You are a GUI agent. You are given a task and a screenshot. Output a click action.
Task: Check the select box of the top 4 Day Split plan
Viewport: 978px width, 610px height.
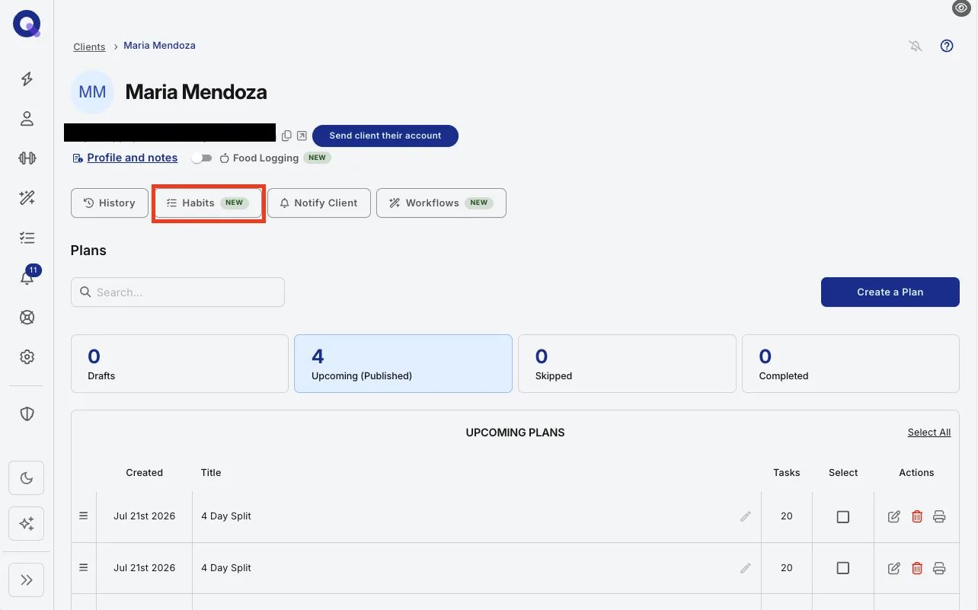pos(843,517)
